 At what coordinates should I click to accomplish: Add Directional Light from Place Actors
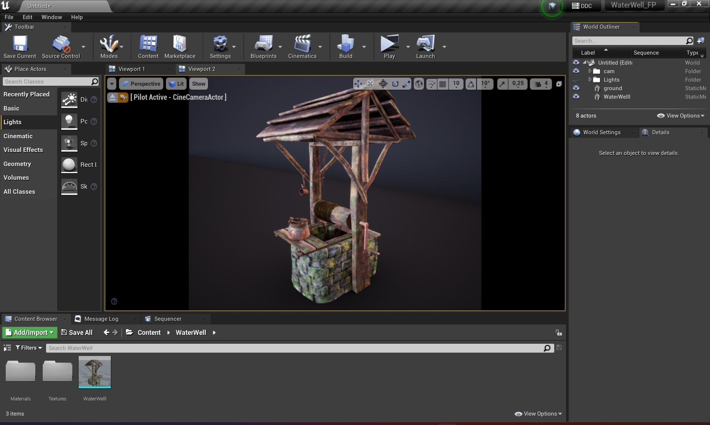coord(69,100)
